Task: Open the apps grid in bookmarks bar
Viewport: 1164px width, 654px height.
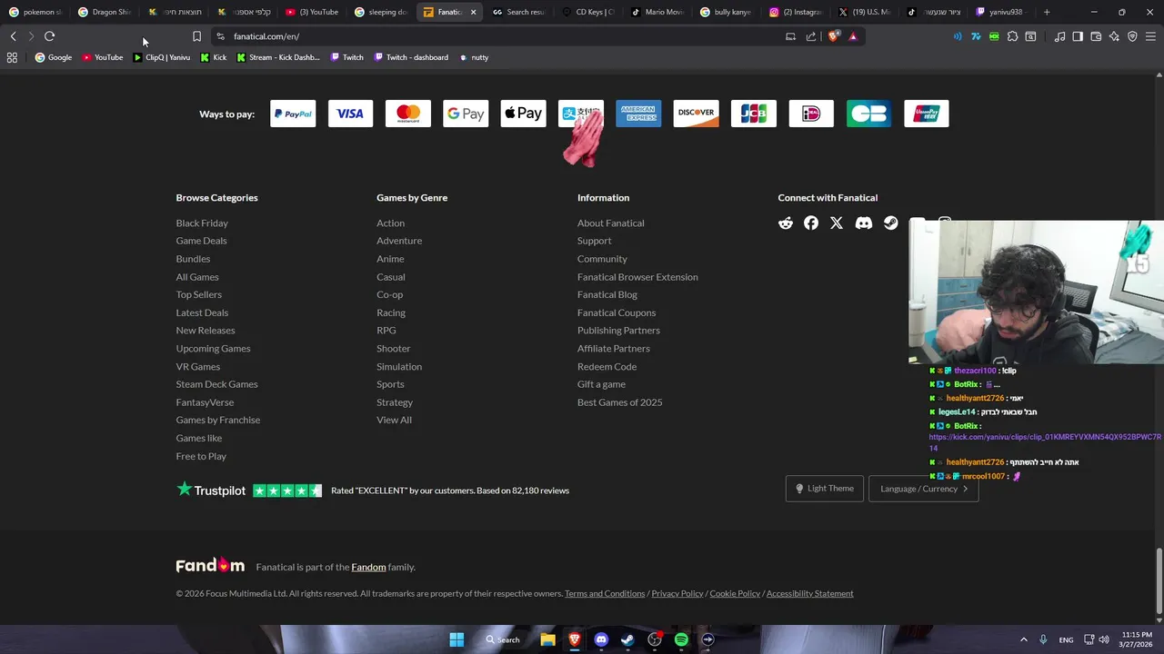Action: (12, 57)
